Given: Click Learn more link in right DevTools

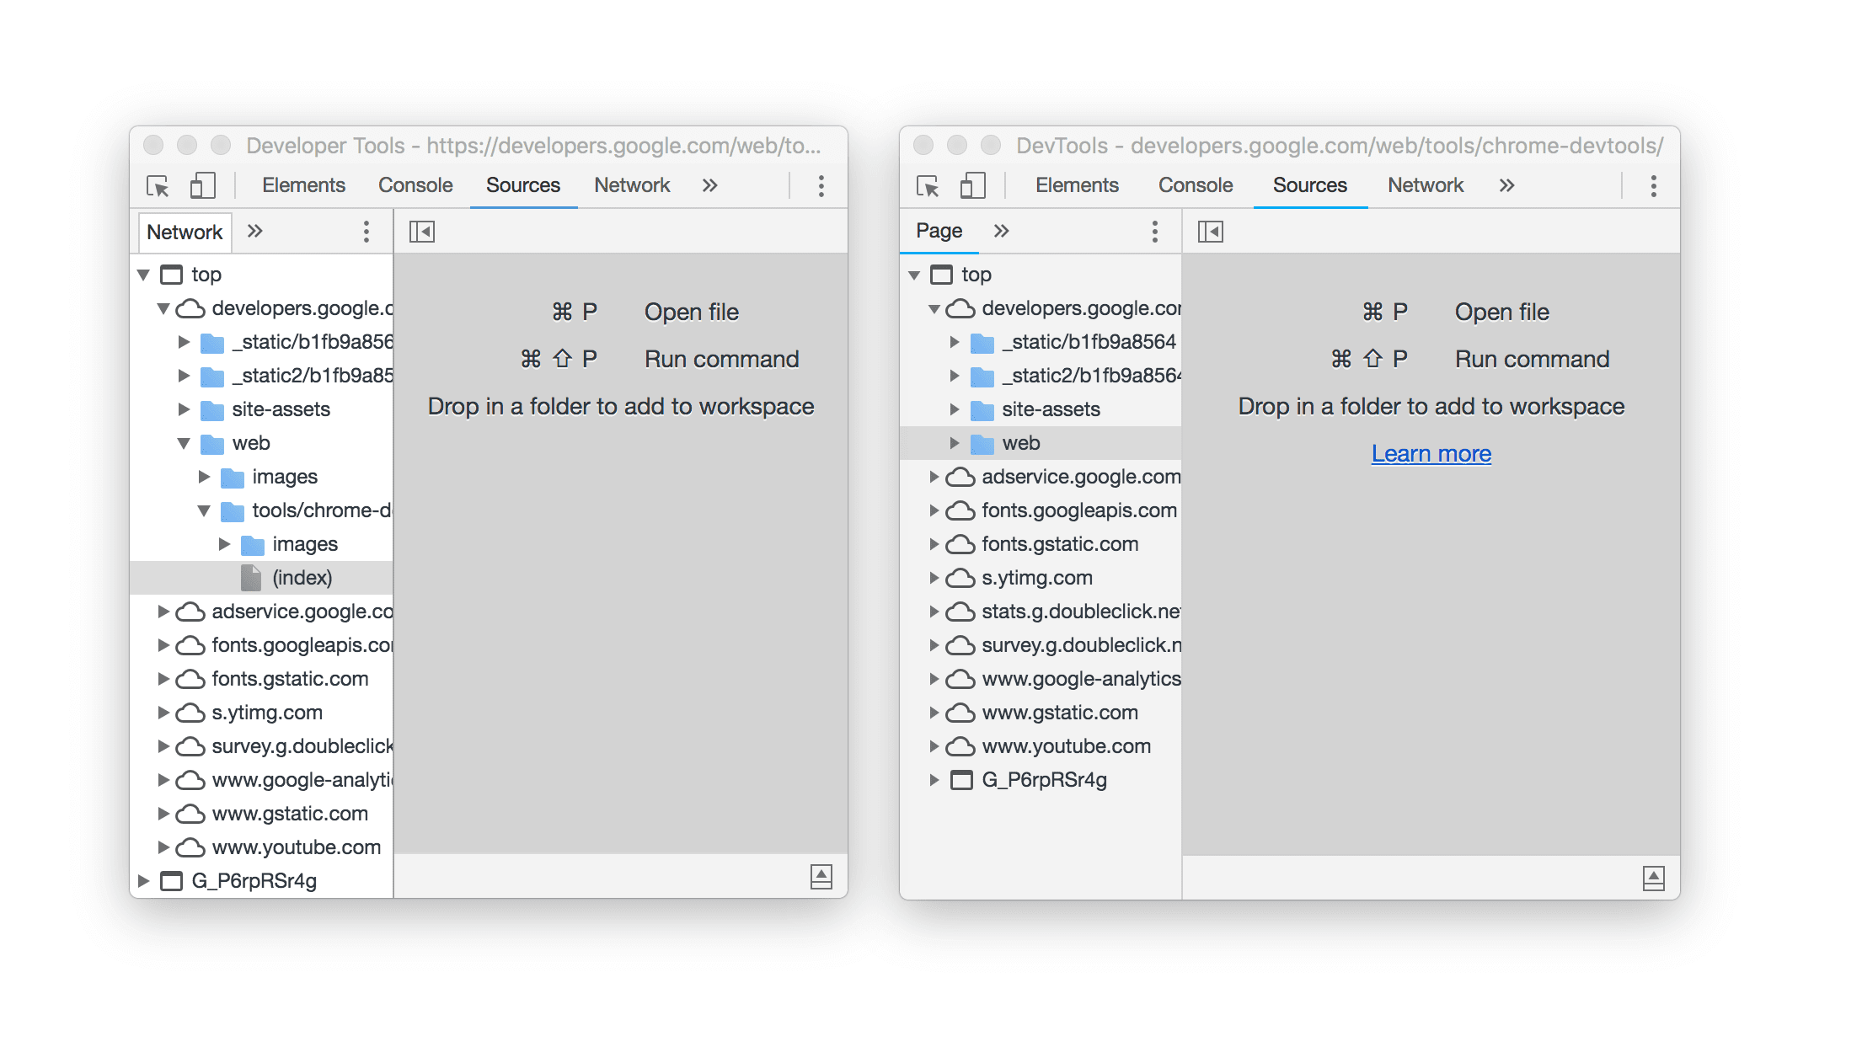Looking at the screenshot, I should tap(1431, 451).
